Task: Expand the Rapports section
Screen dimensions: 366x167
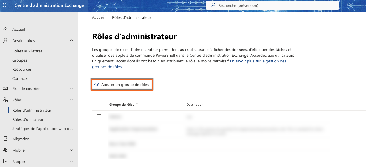Action: tap(71, 161)
